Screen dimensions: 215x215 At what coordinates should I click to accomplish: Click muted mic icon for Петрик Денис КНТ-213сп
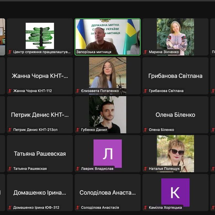tap(10, 130)
